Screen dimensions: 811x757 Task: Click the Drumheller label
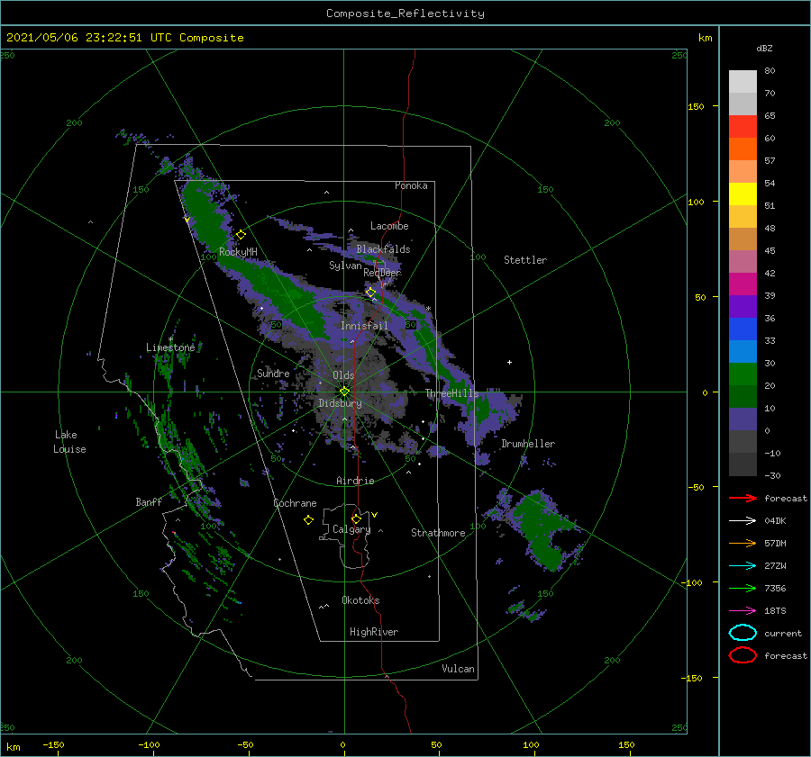(528, 444)
